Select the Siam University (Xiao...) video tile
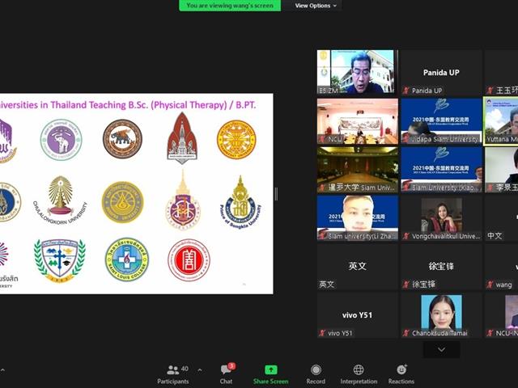This screenshot has width=518, height=388. [x=441, y=170]
